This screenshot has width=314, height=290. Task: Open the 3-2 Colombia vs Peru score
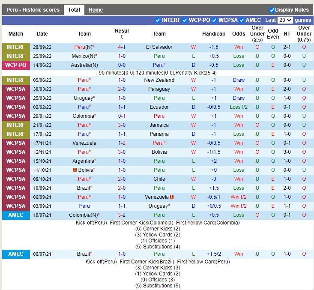[122, 215]
